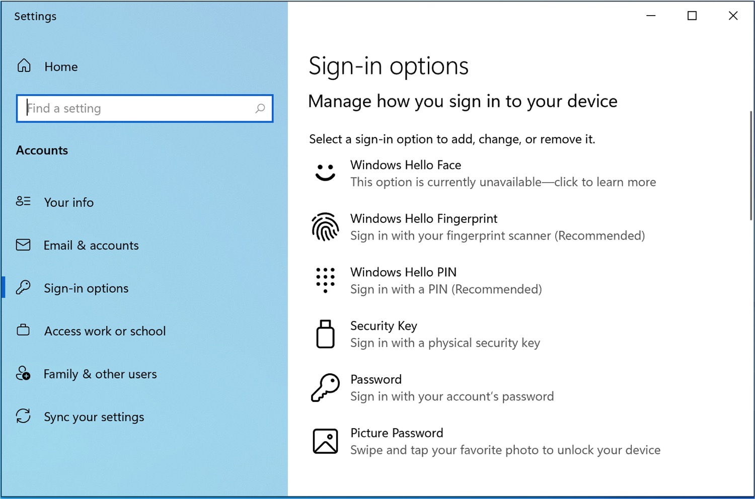Open the Your info settings page
755x499 pixels.
pos(69,202)
